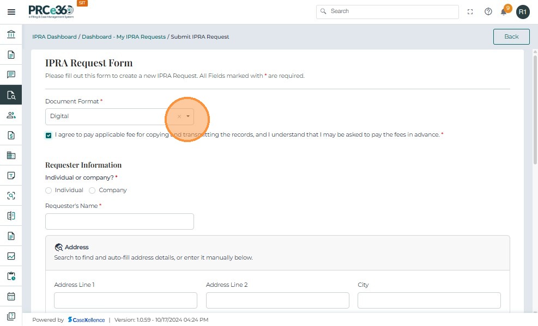Click the courthouse icon in sidebar
The image size is (538, 326).
[11, 35]
